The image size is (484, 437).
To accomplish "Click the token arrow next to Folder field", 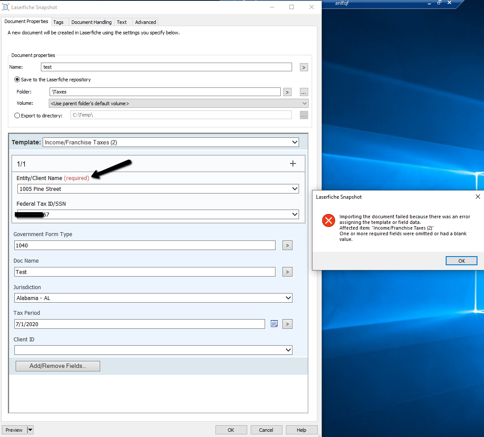I will click(x=287, y=92).
